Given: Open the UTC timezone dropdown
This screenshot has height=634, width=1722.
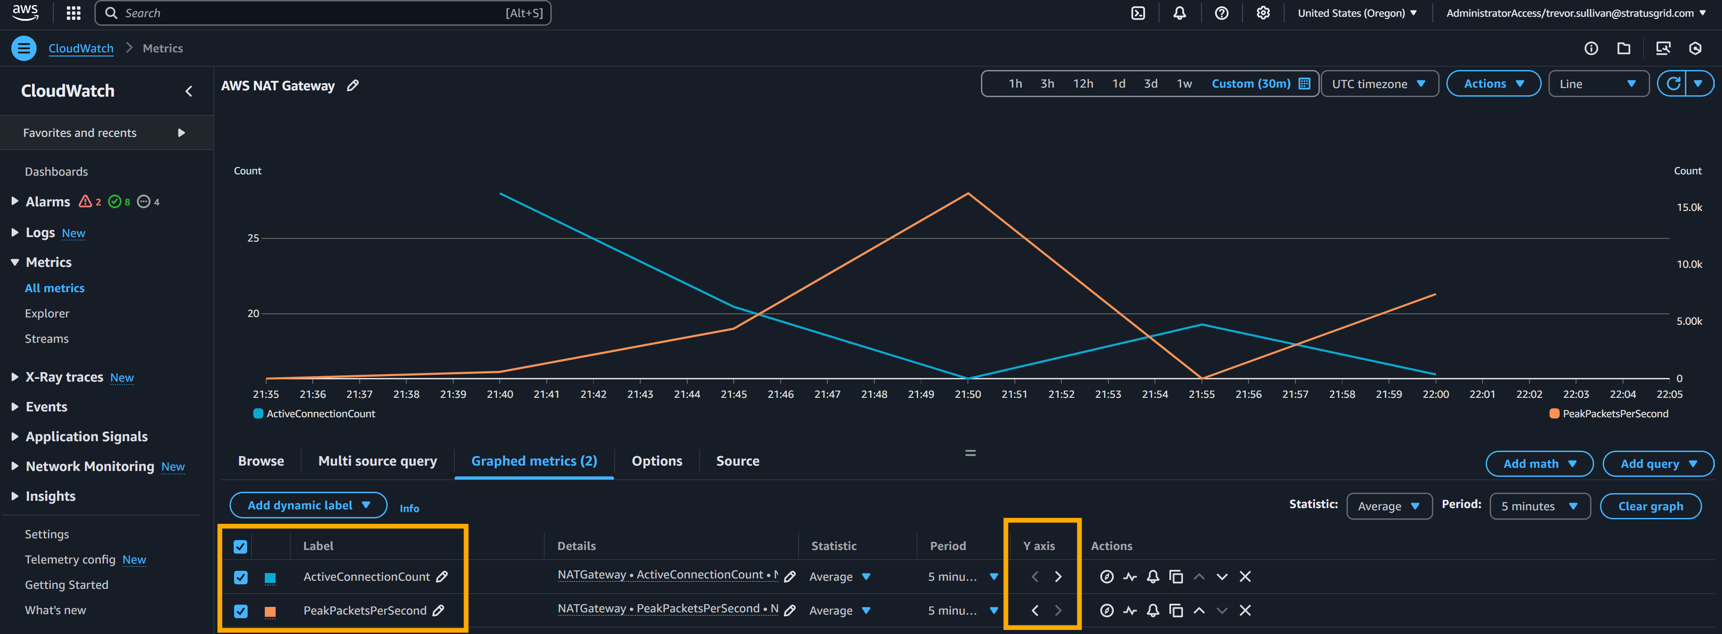Looking at the screenshot, I should click(1380, 84).
